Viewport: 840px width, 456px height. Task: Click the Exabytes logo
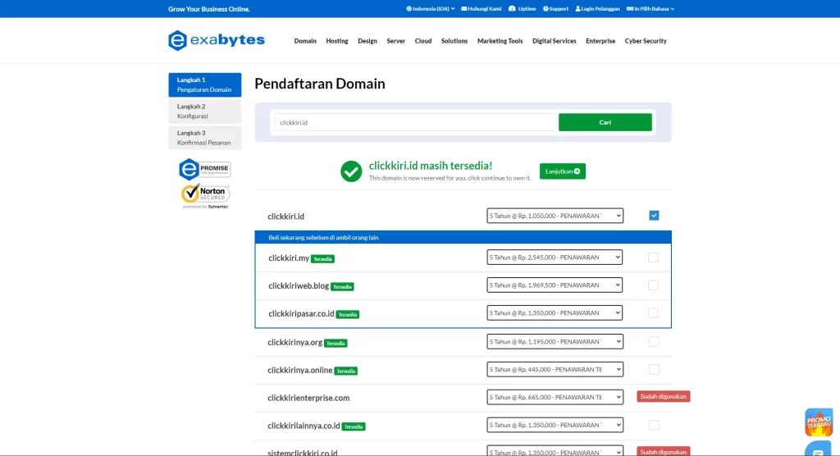(217, 41)
